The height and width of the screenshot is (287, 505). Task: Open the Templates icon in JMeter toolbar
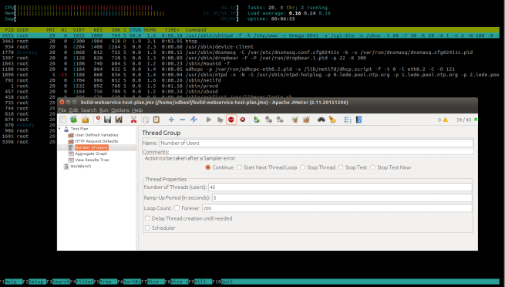click(74, 120)
